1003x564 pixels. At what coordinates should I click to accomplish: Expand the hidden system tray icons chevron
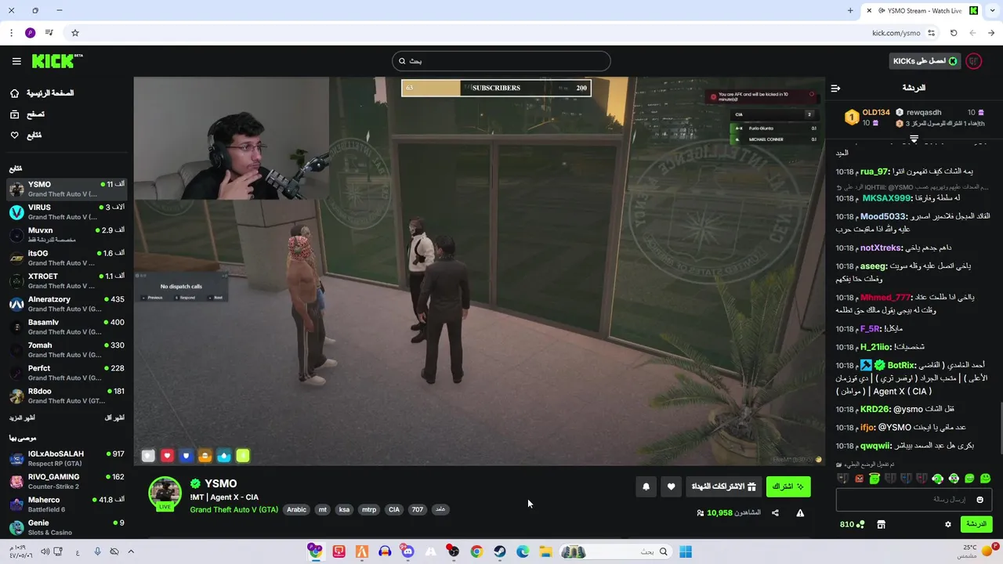coord(131,551)
